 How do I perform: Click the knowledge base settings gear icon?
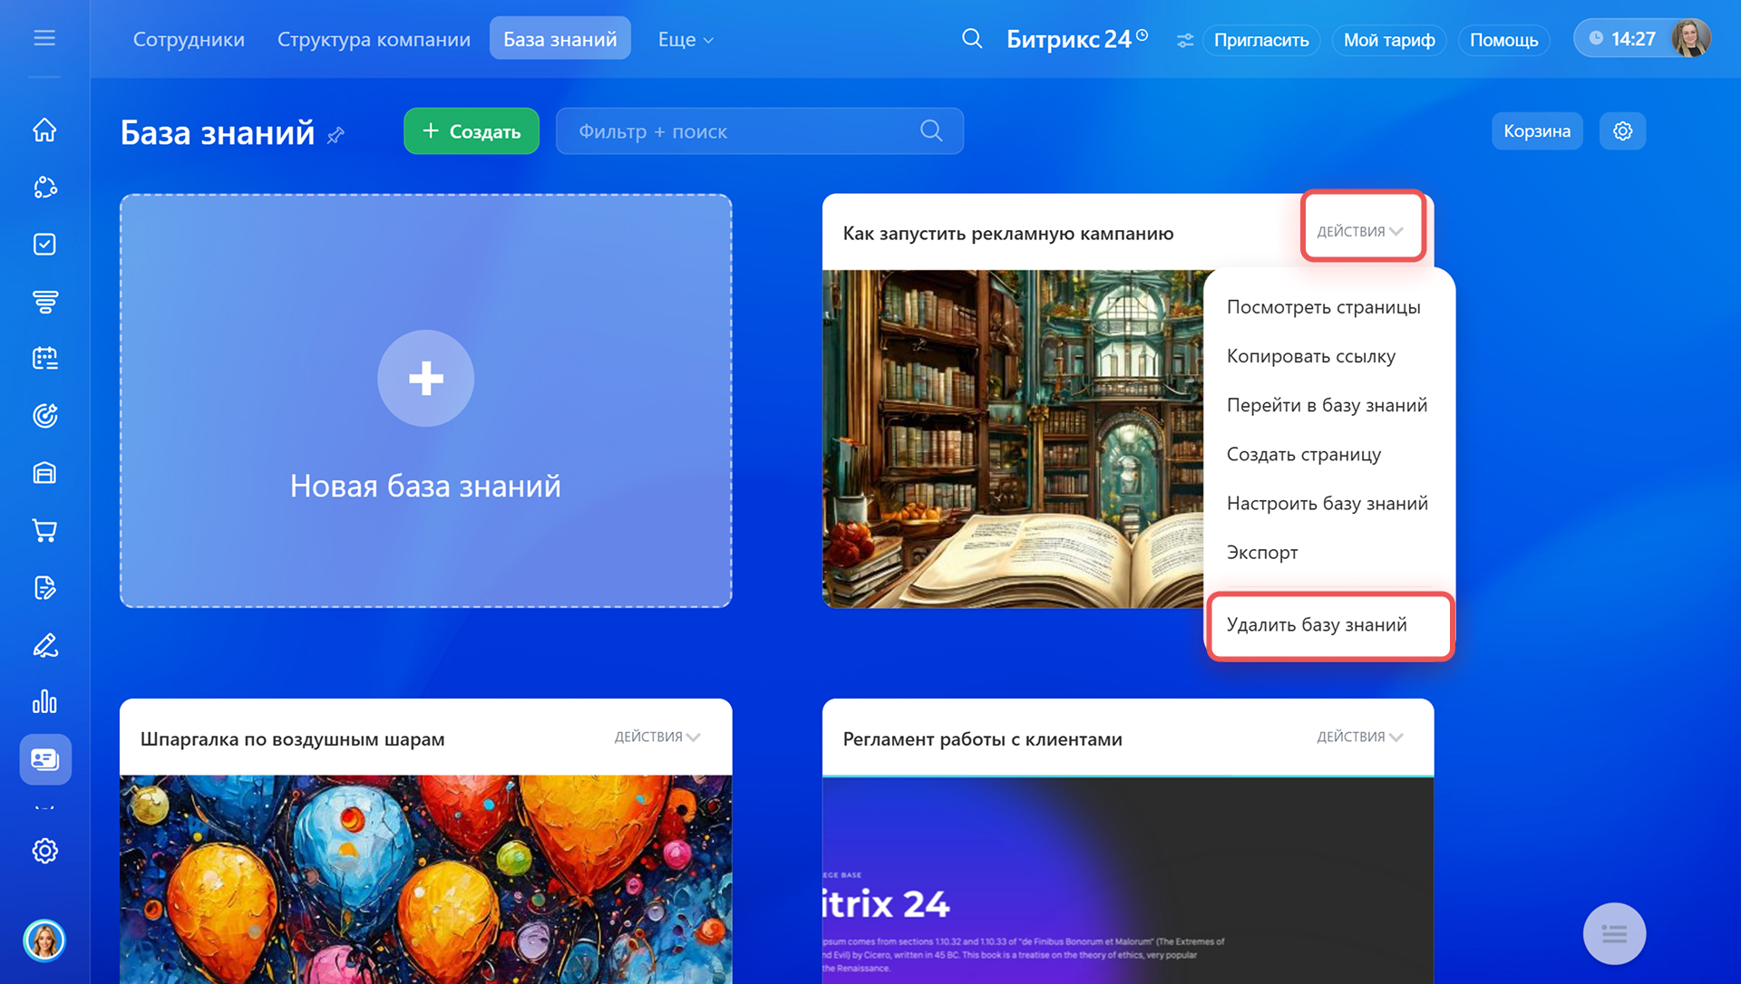[x=1622, y=131]
